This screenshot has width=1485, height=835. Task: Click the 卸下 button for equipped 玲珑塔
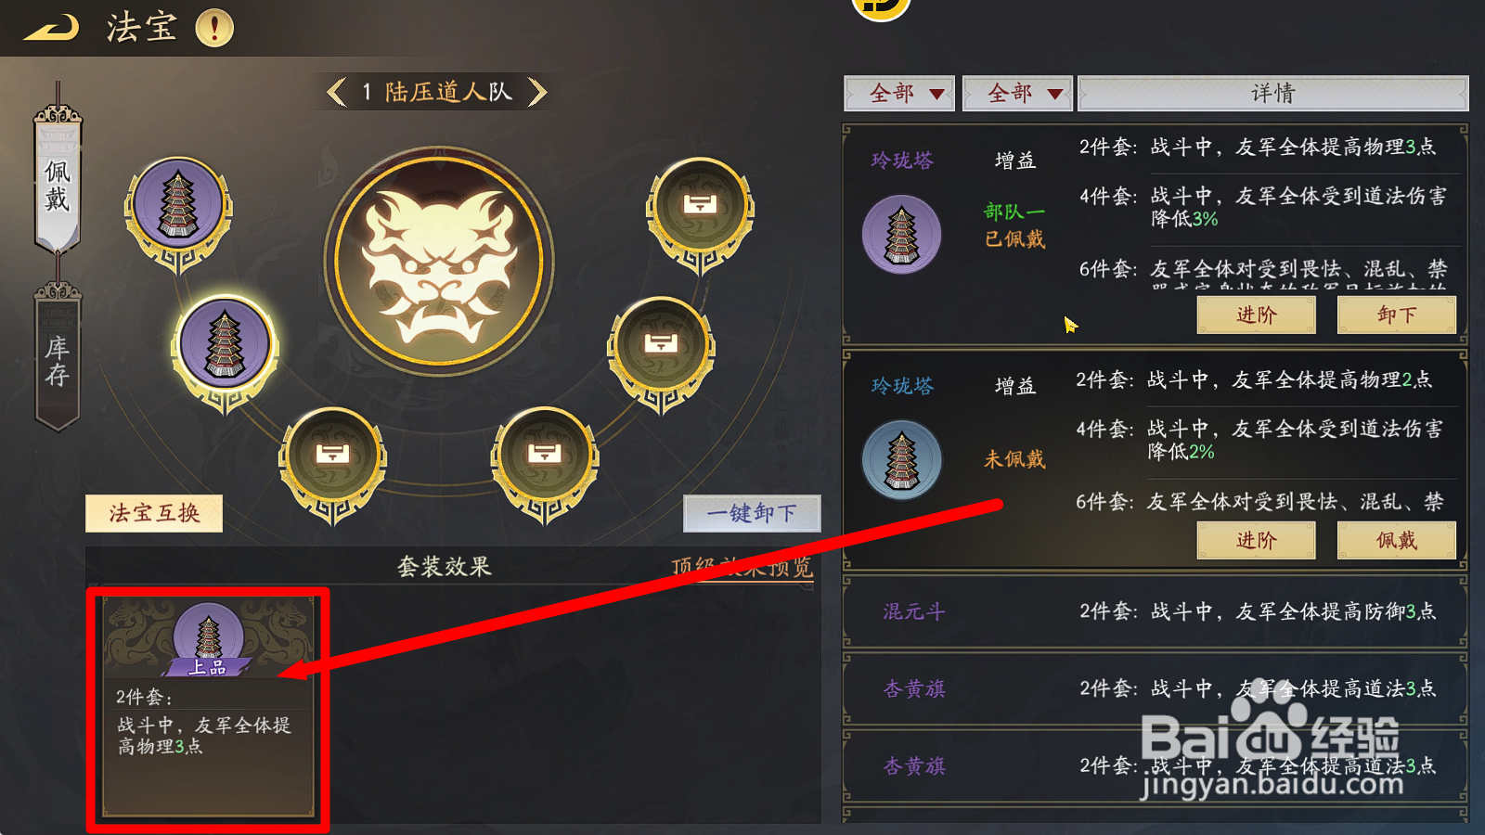coord(1396,315)
